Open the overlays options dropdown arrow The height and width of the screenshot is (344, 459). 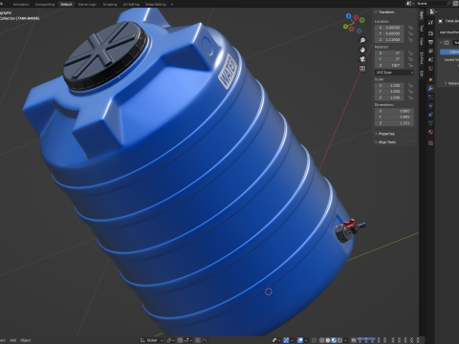[x=307, y=340]
